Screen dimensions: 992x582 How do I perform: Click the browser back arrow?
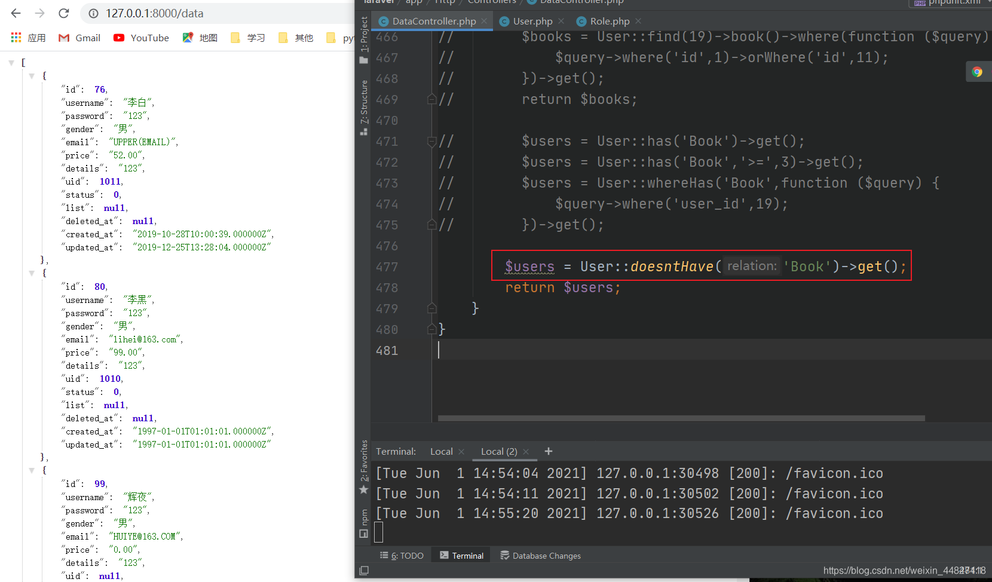click(x=16, y=13)
